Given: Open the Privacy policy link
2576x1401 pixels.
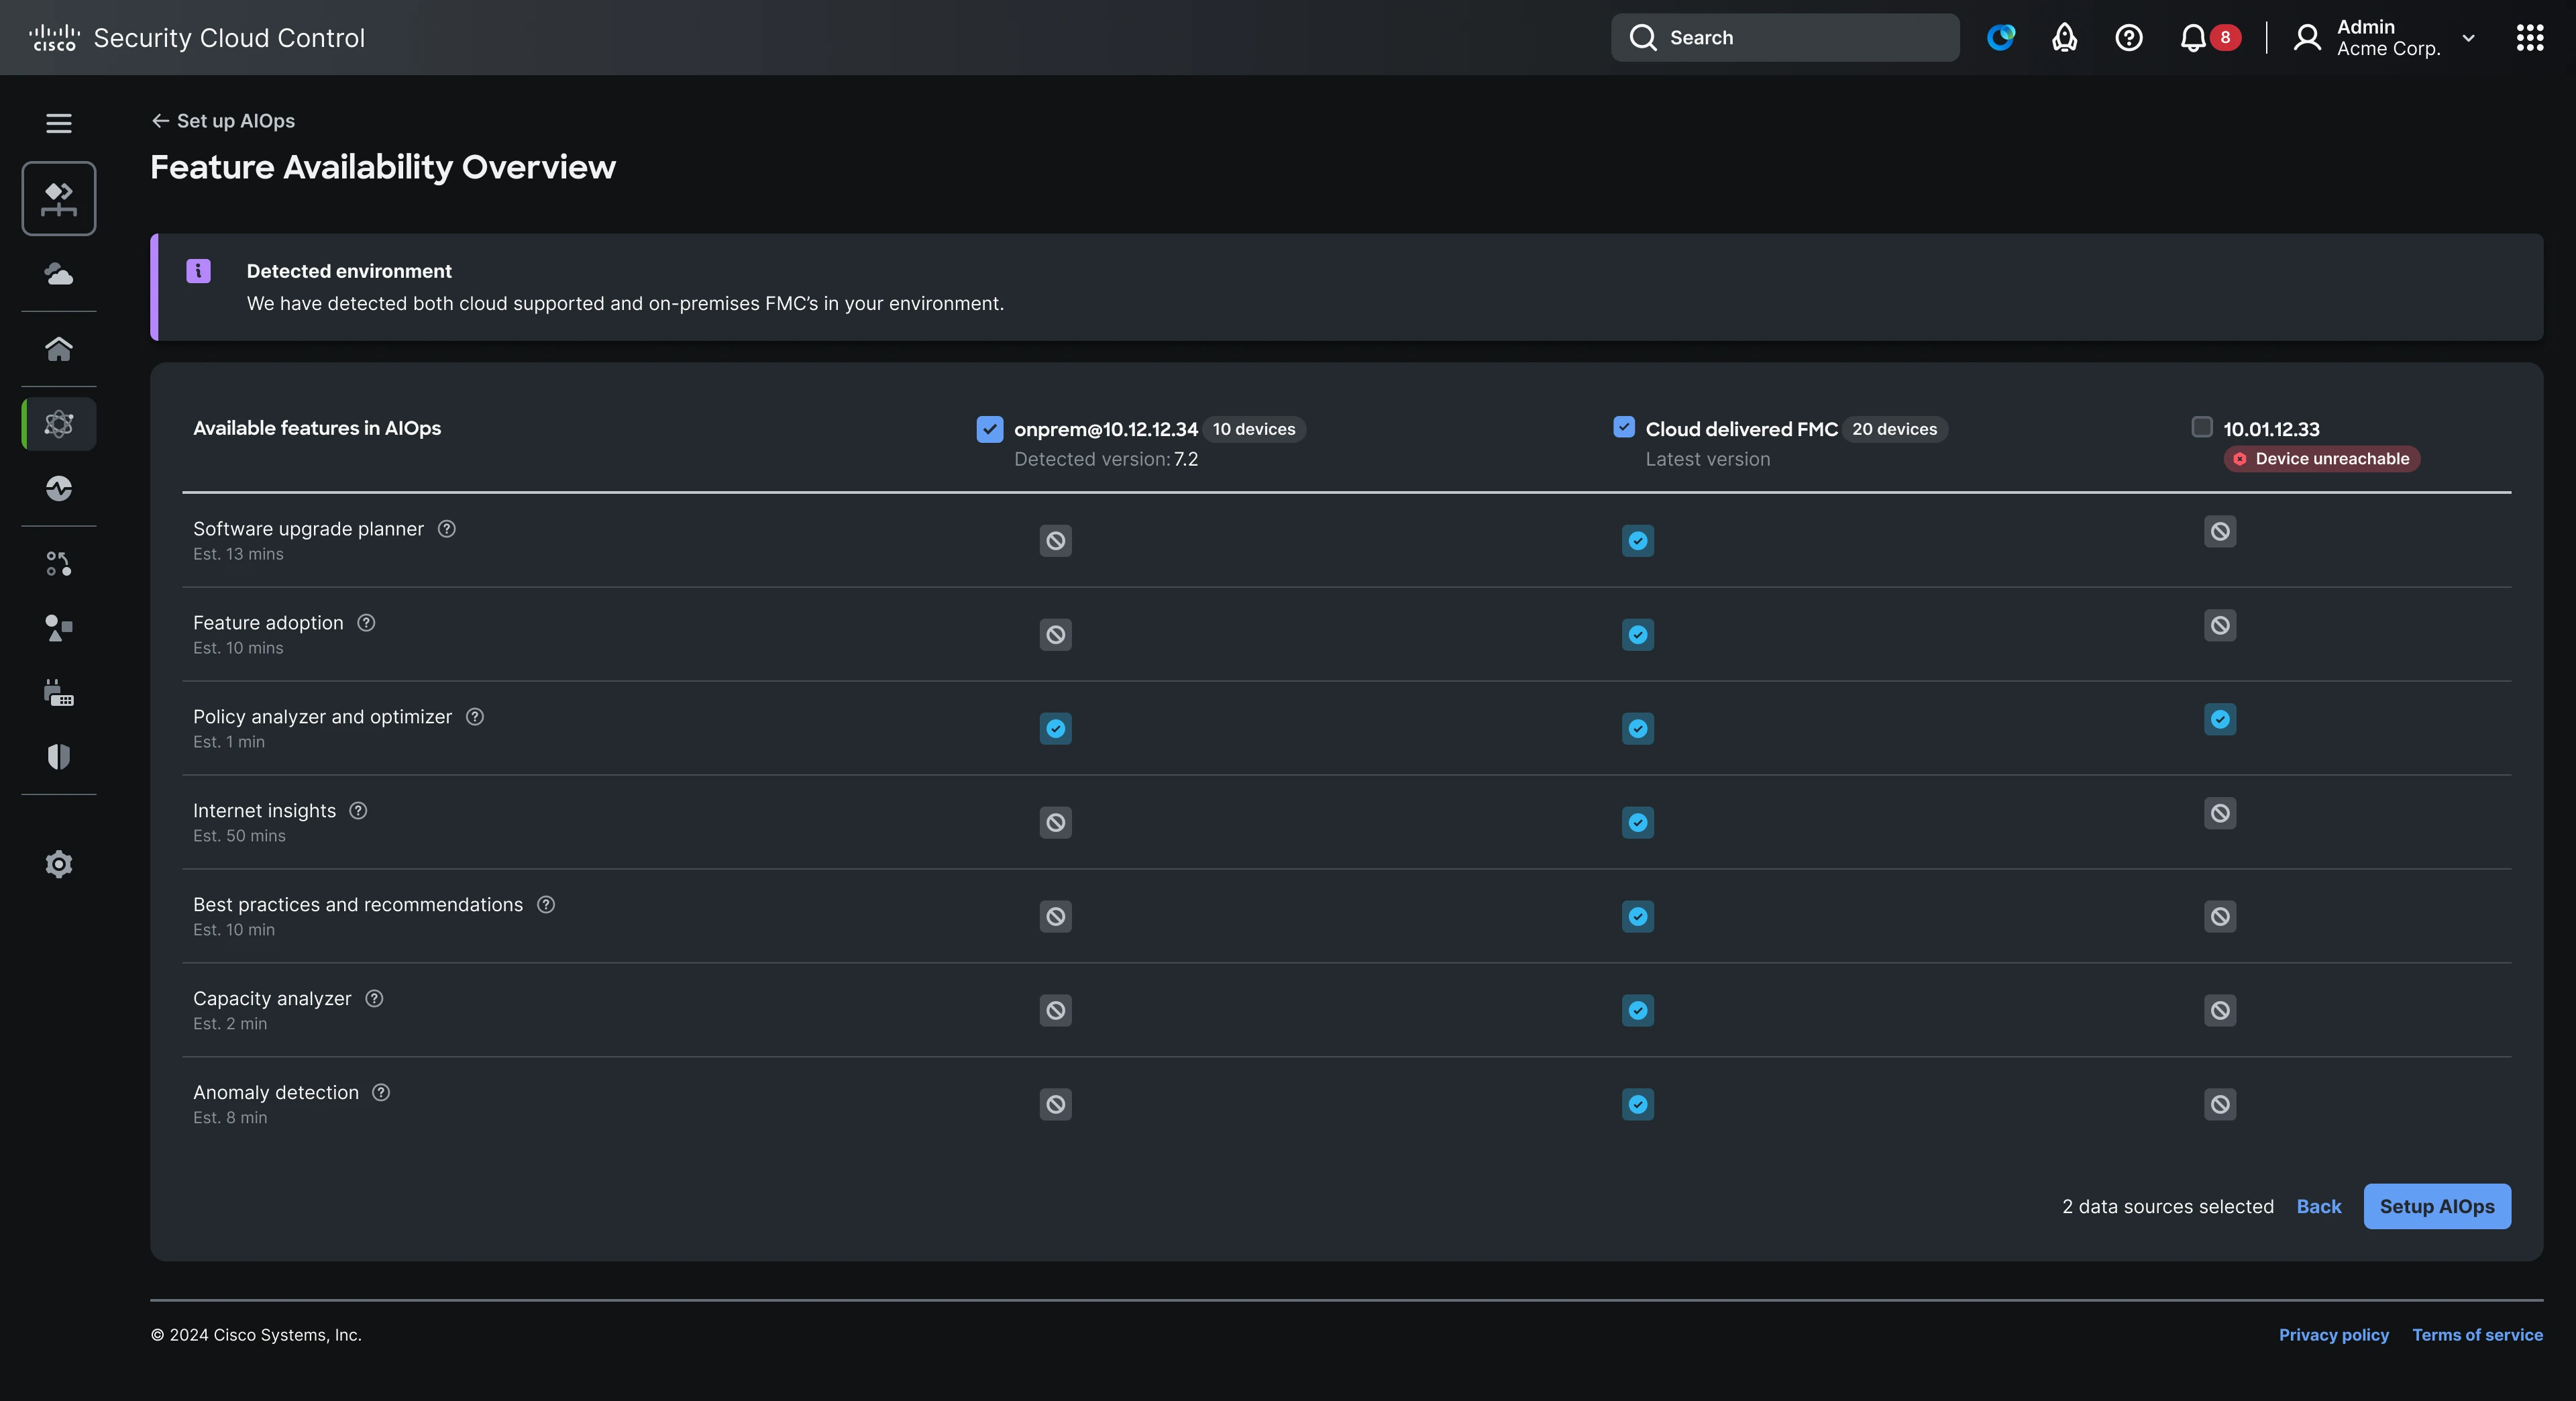Looking at the screenshot, I should point(2333,1335).
